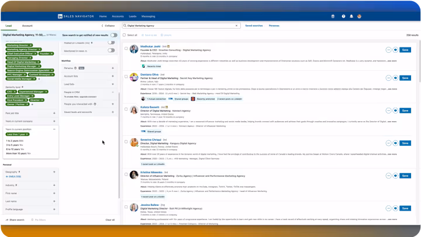Switch to the Lead tab
421x237 pixels.
click(x=9, y=26)
